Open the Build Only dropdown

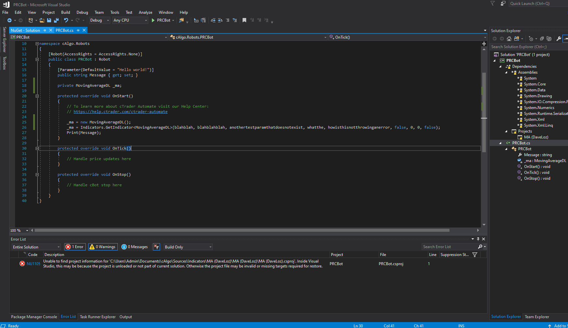188,247
